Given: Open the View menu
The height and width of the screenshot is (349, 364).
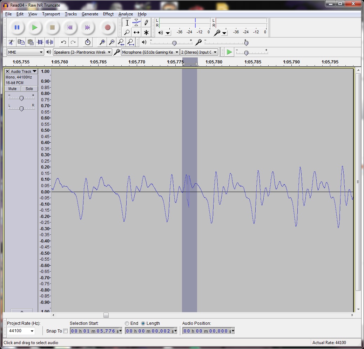Looking at the screenshot, I should click(x=33, y=14).
